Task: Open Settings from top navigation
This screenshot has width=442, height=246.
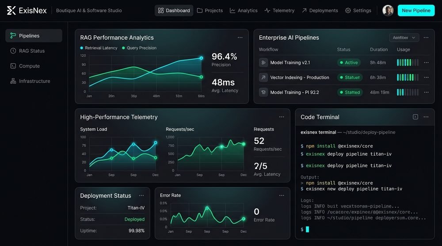Action: pos(358,11)
